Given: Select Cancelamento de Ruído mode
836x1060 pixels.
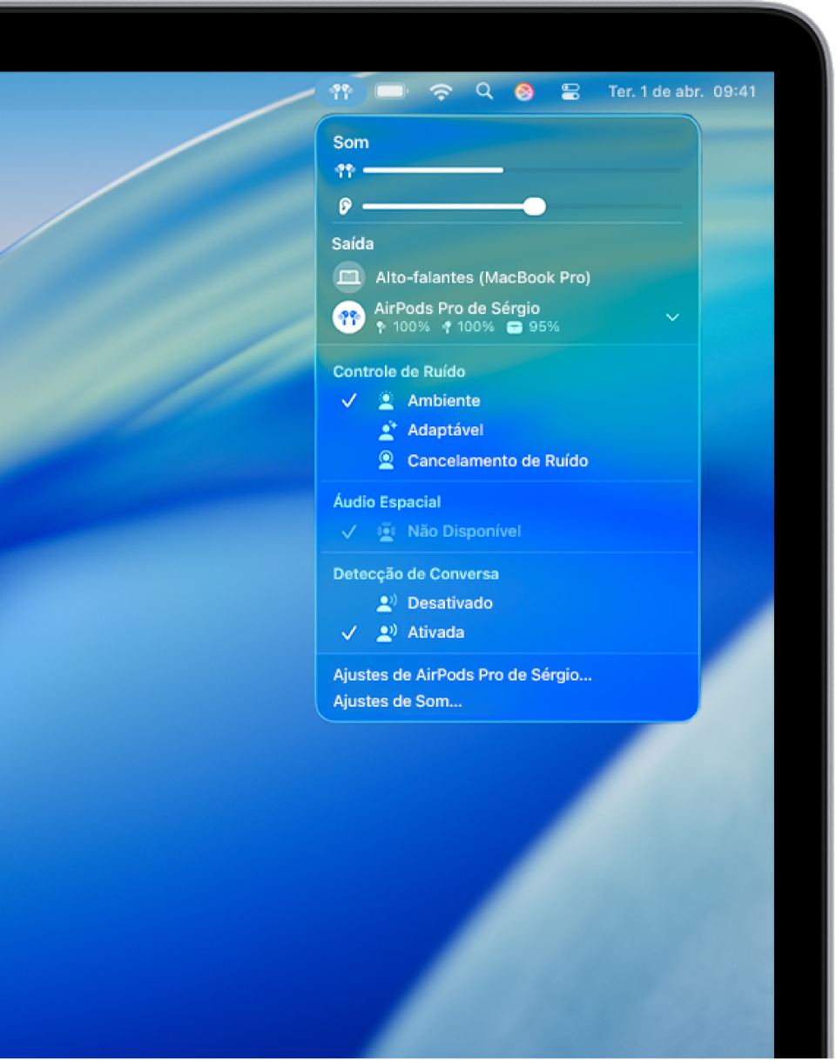Looking at the screenshot, I should [508, 460].
